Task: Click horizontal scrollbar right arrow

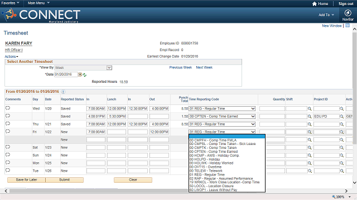Action: click(x=346, y=191)
